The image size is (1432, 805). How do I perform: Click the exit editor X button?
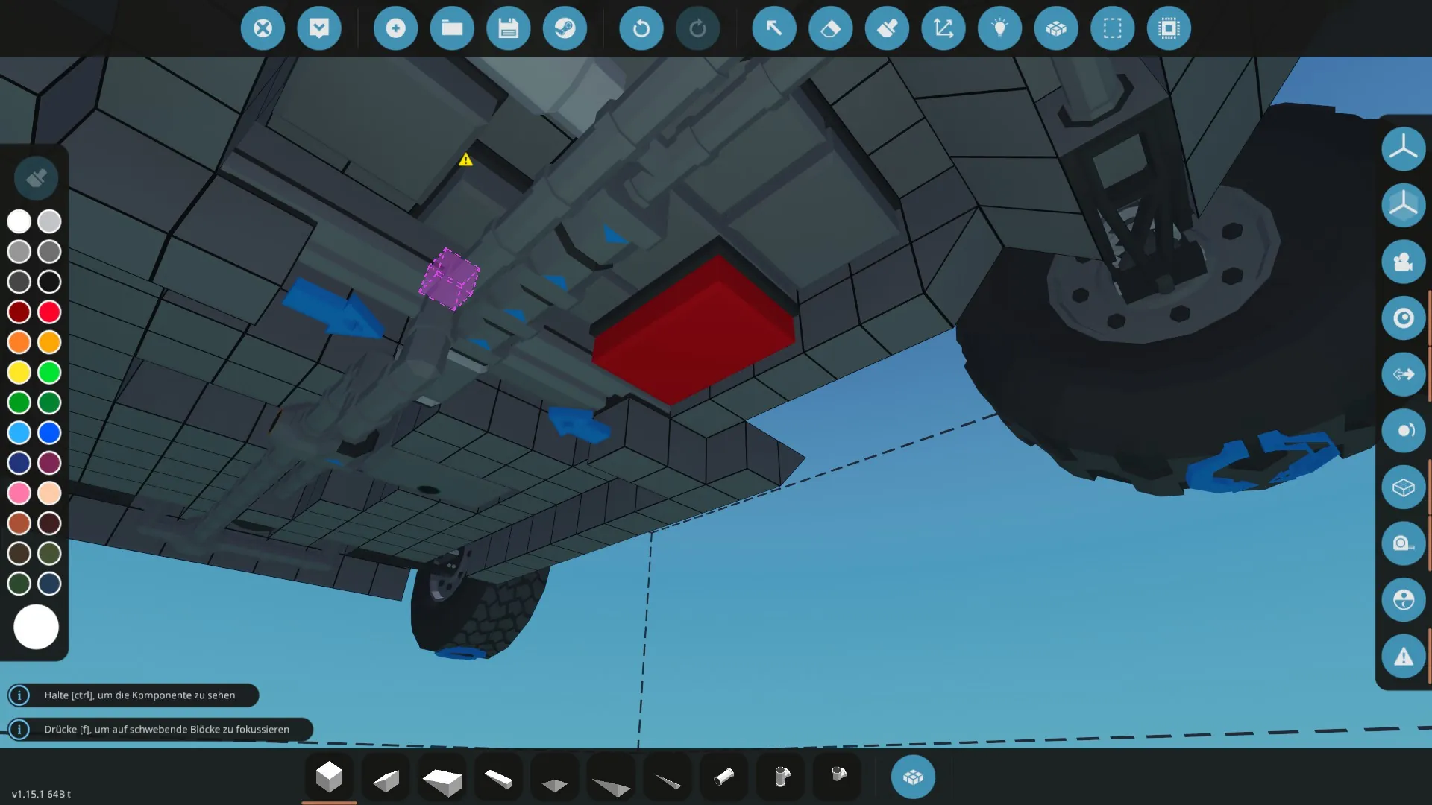point(263,28)
